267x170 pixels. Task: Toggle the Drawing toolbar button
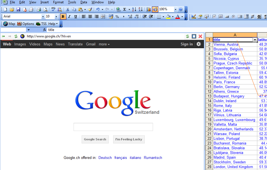click(x=155, y=9)
